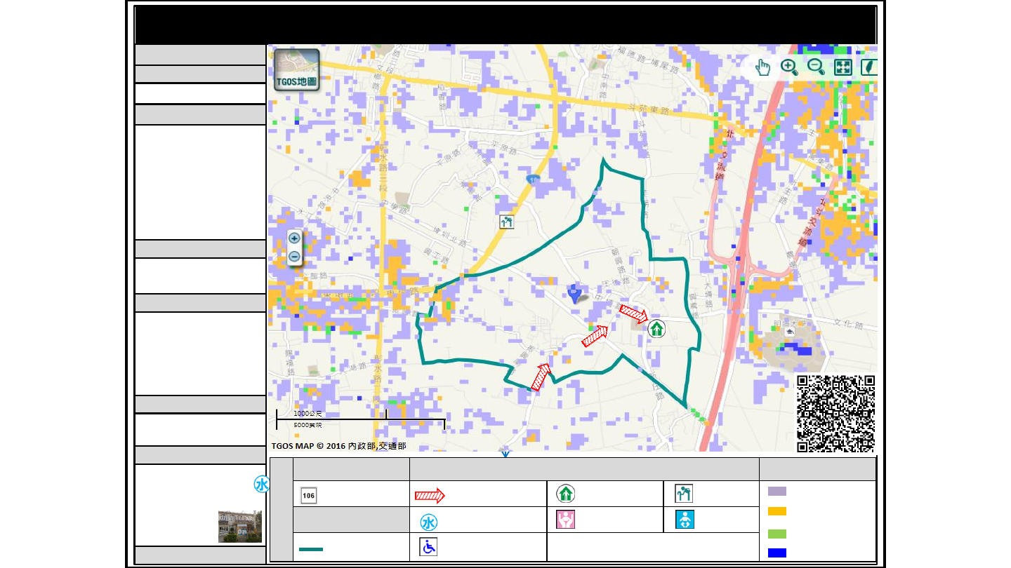The image size is (1011, 568).
Task: Click the teal boundary line legend symbol
Action: pyautogui.click(x=311, y=549)
